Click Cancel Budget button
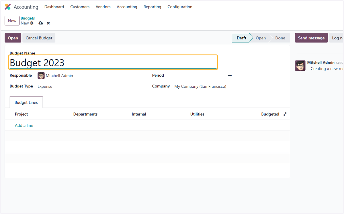 (x=39, y=38)
